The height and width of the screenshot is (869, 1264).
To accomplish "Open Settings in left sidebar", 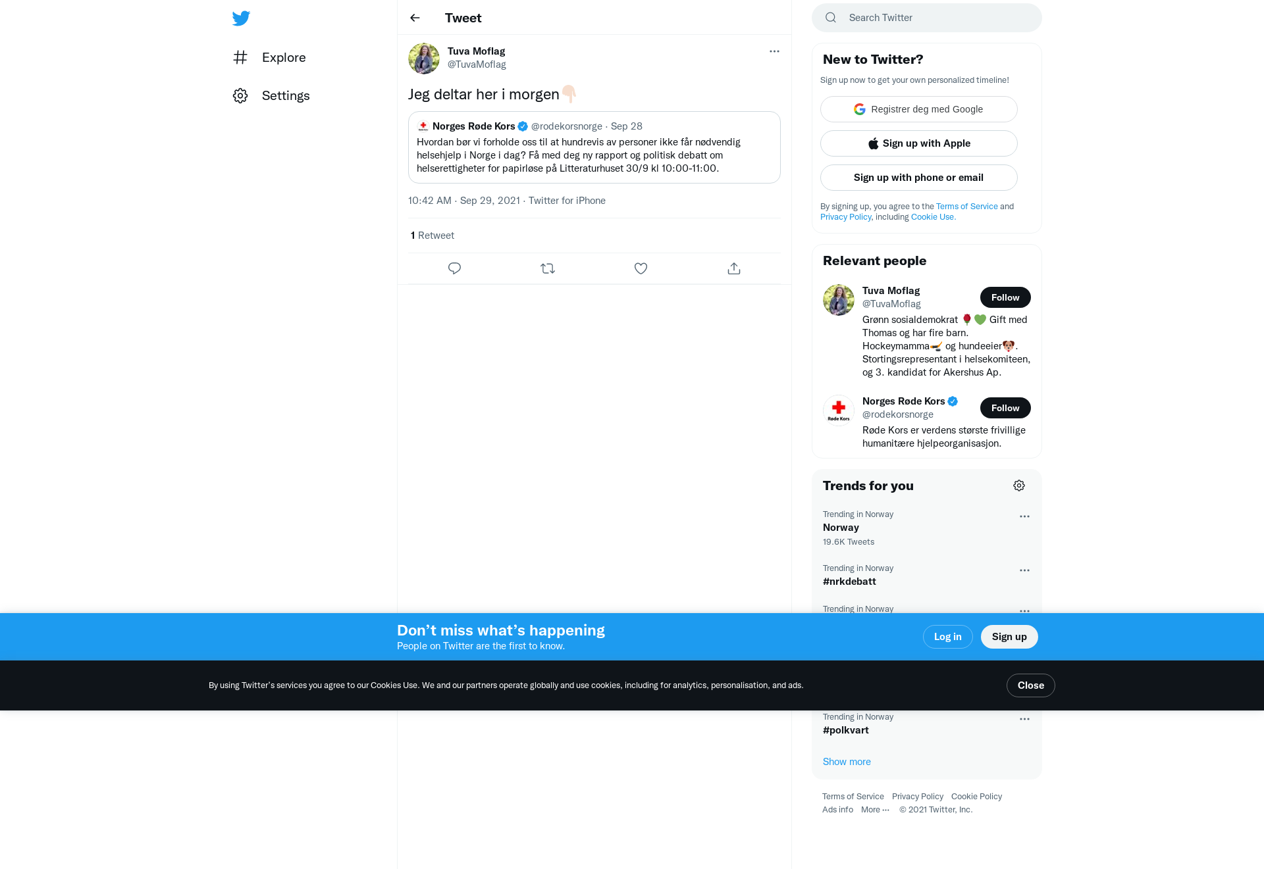I will pyautogui.click(x=271, y=95).
